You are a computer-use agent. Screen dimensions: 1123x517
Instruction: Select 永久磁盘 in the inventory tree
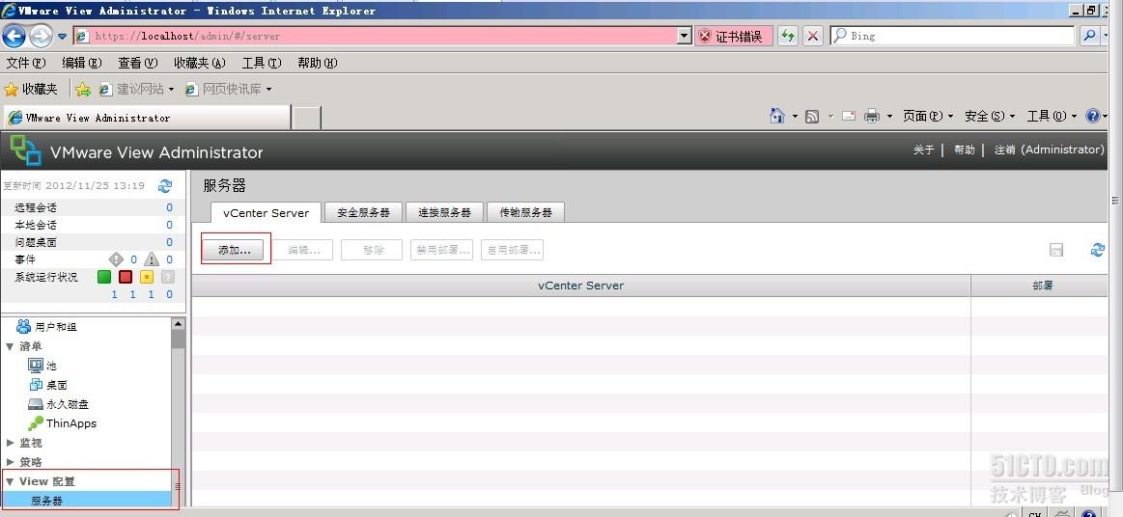click(58, 404)
